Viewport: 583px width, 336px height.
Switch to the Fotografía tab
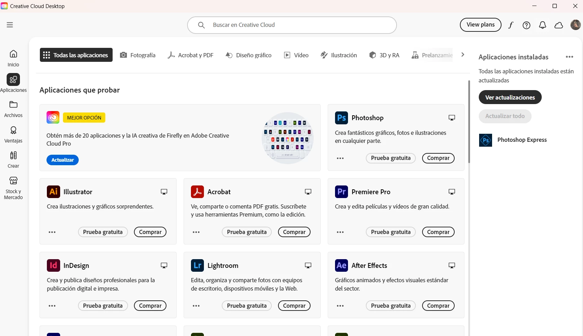(x=138, y=55)
